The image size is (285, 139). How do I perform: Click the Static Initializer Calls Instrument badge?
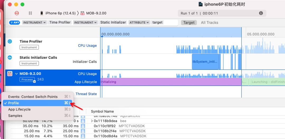29,64
